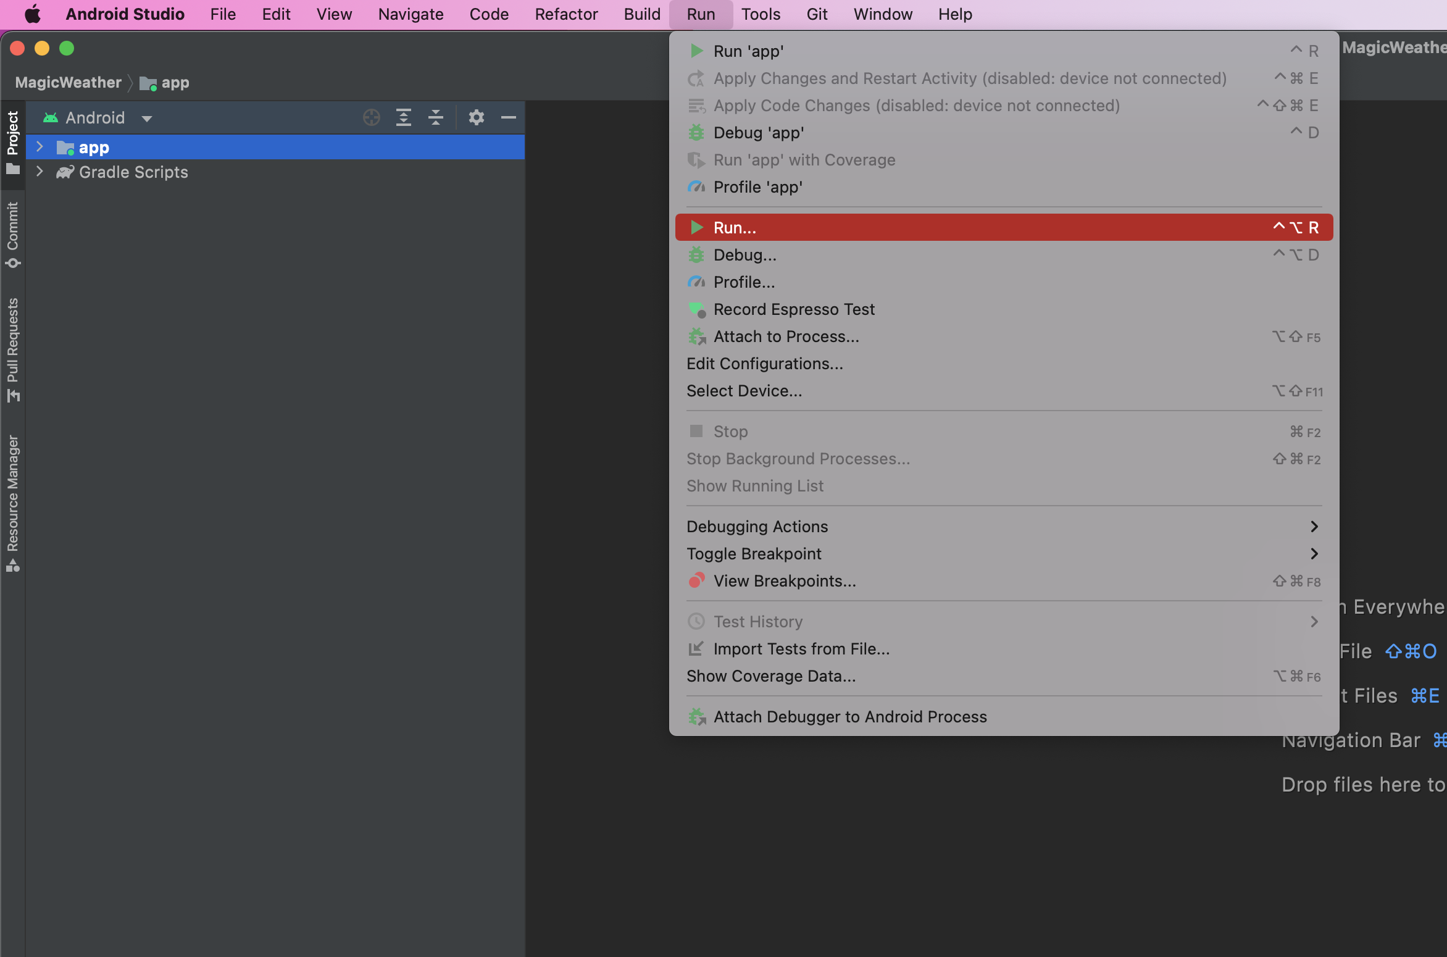
Task: Choose Select Device...
Action: (x=1004, y=391)
